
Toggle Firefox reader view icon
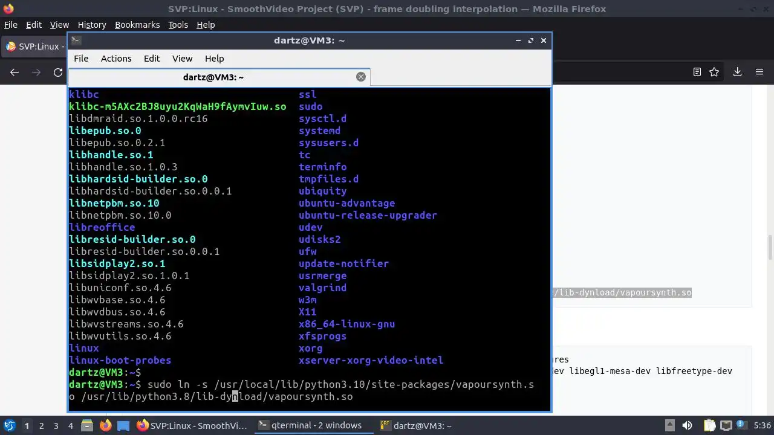(x=697, y=72)
